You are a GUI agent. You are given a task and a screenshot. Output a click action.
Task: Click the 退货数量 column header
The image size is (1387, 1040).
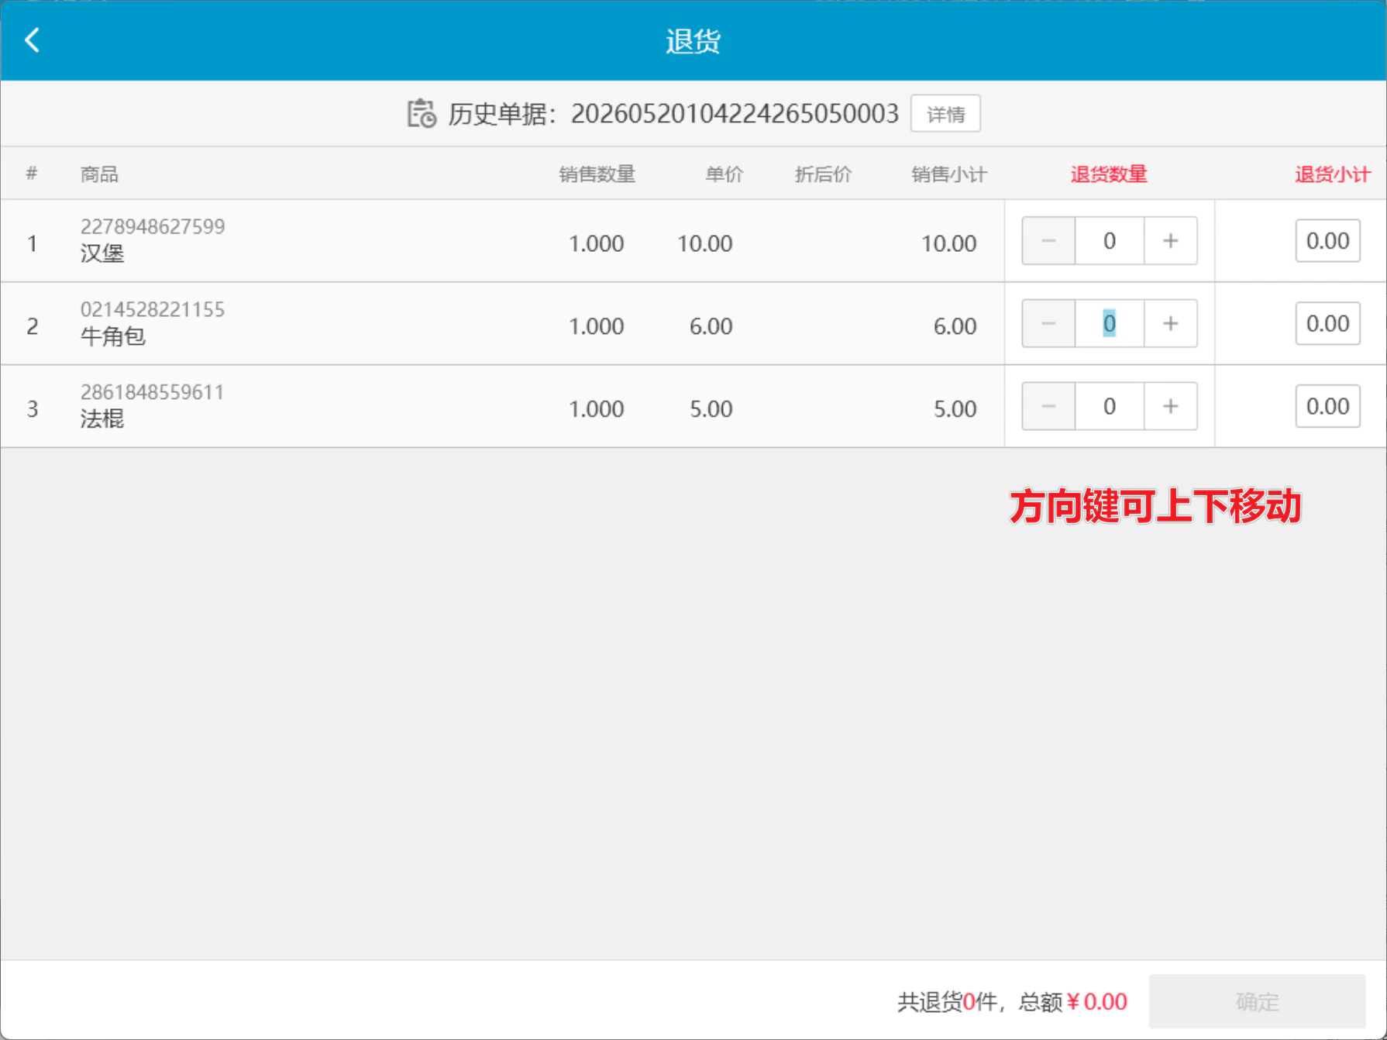coord(1109,174)
